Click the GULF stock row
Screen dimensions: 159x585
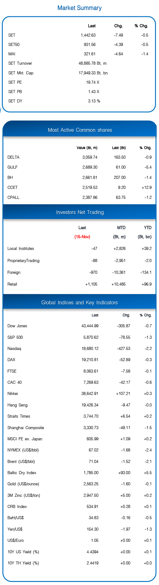(79, 167)
